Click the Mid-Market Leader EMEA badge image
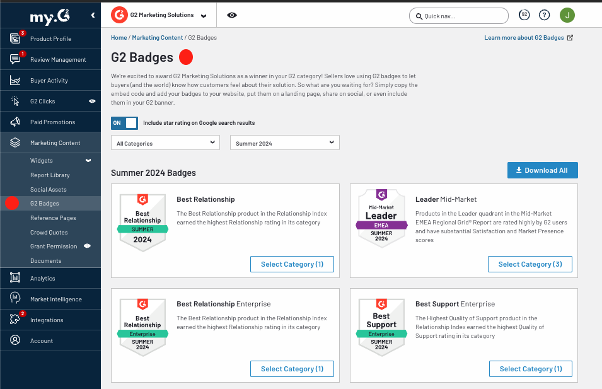Screen dimensions: 602x389 pyautogui.click(x=381, y=218)
